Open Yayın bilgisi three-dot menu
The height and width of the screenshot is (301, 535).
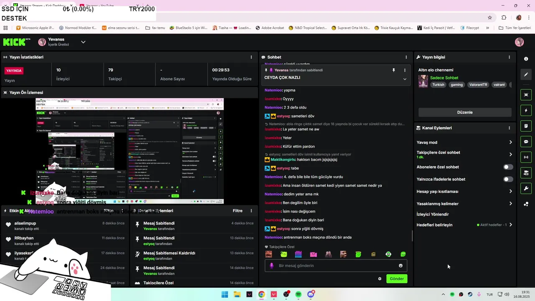[x=509, y=57]
